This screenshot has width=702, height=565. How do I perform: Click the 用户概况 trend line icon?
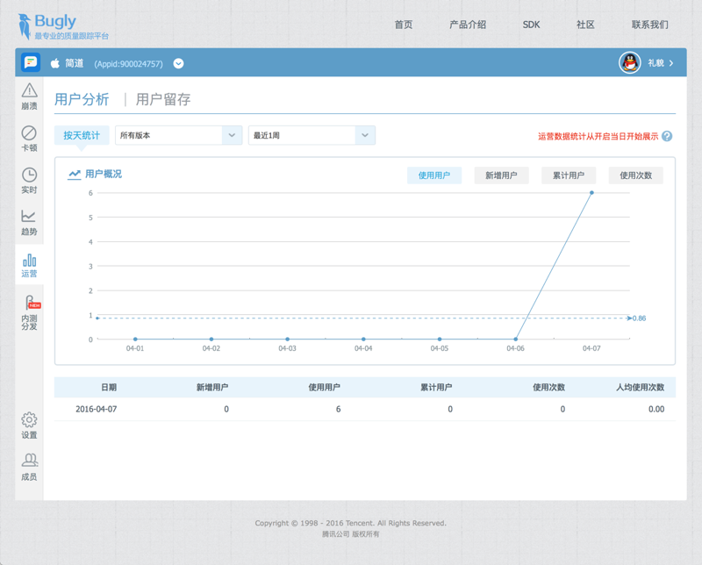[74, 175]
